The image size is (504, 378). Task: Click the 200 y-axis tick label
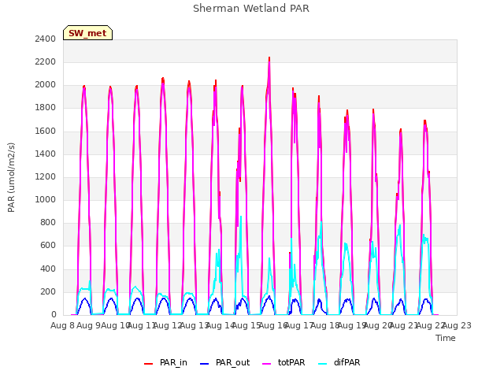pos(48,292)
